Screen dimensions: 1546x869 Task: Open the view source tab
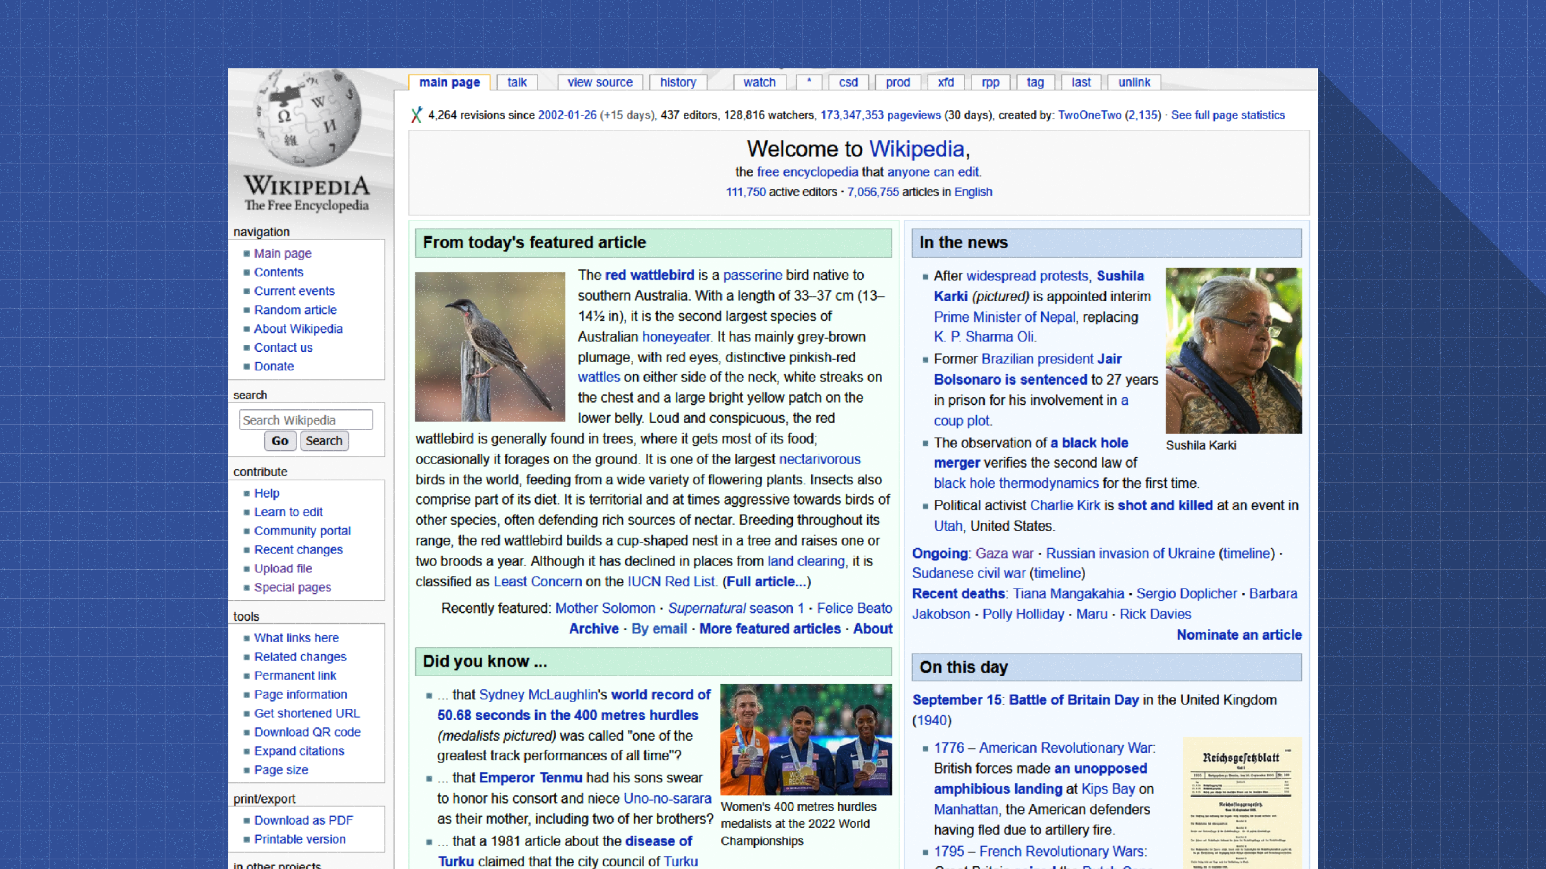(599, 82)
